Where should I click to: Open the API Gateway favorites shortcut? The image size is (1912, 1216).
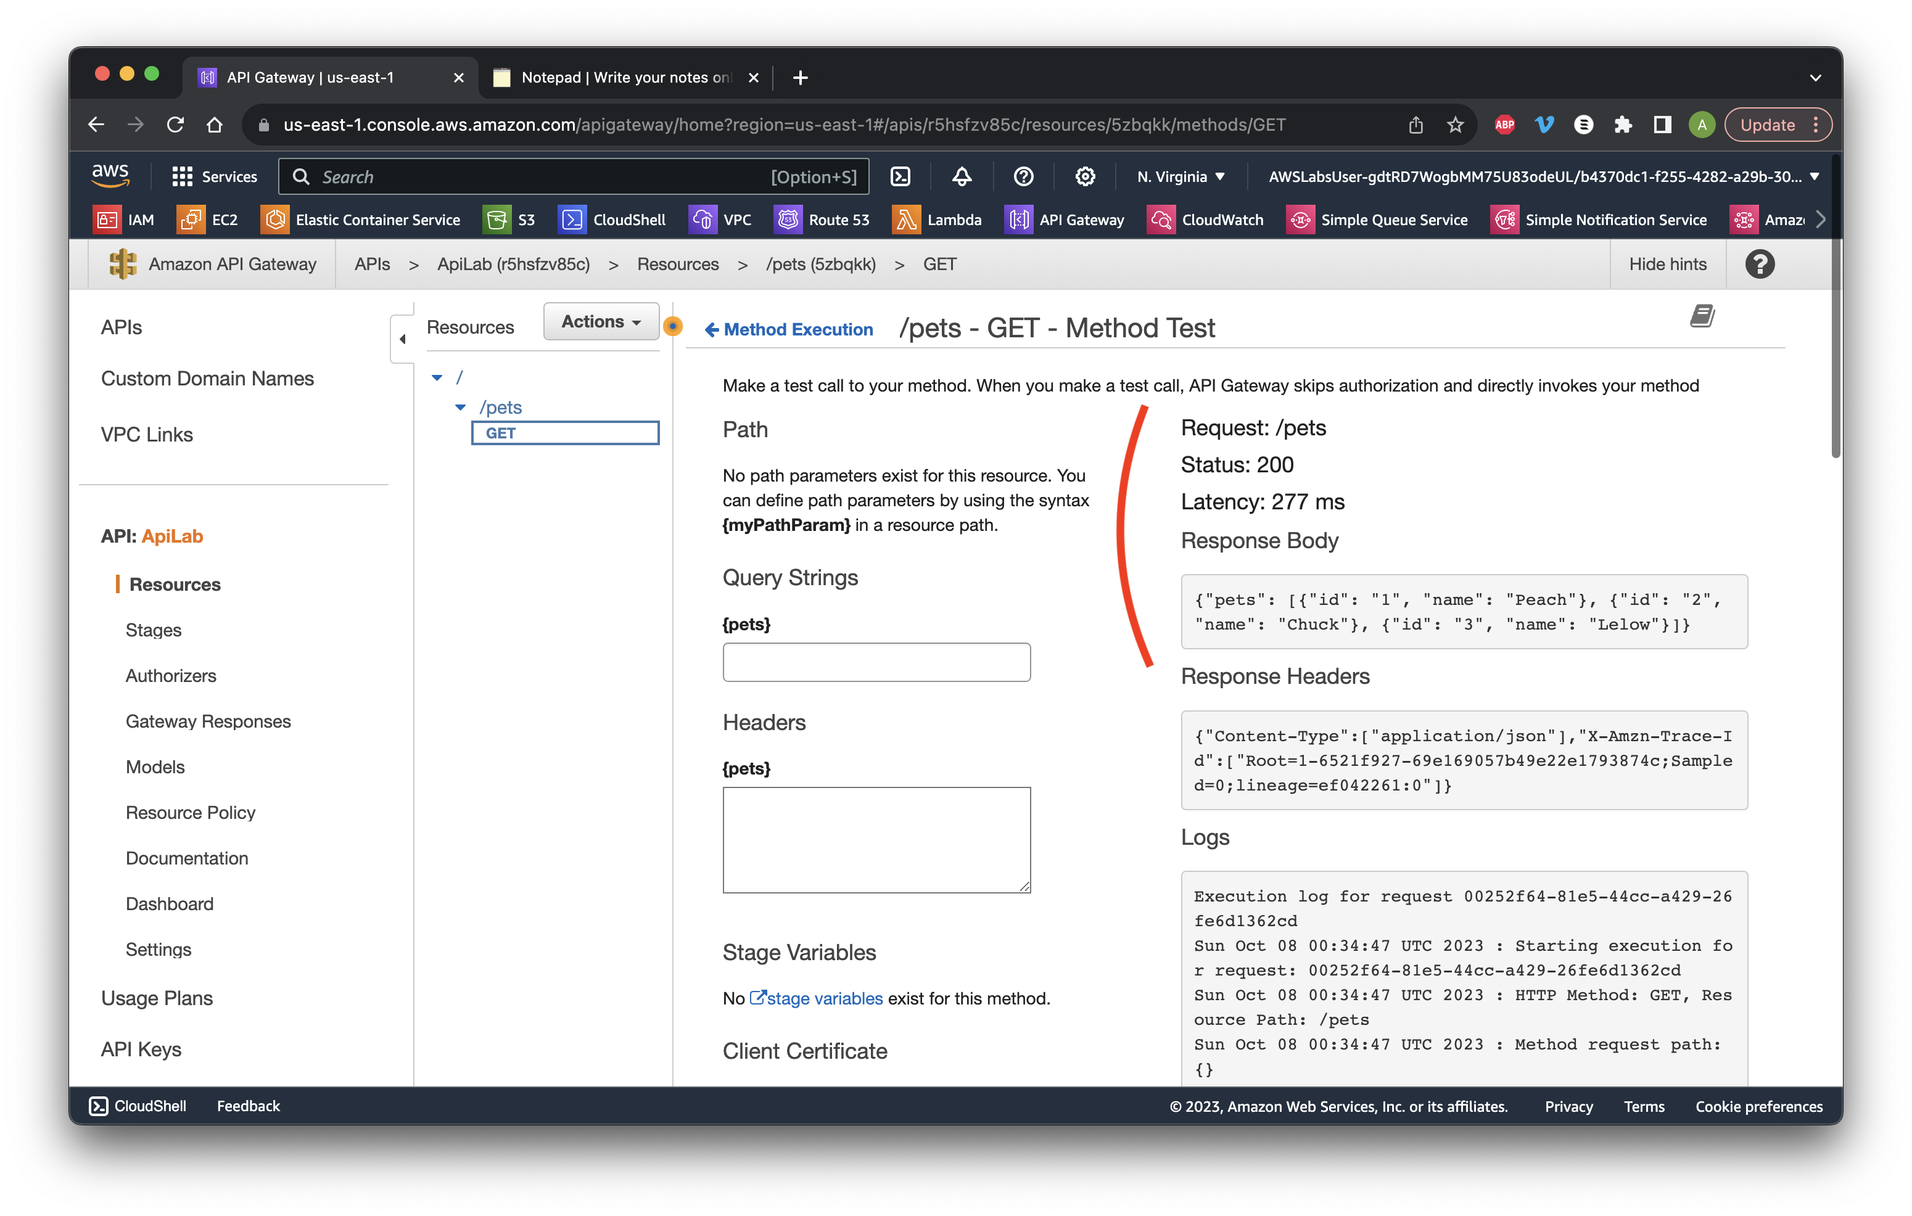(1064, 220)
